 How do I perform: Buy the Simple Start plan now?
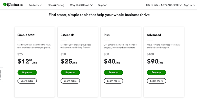27,72
